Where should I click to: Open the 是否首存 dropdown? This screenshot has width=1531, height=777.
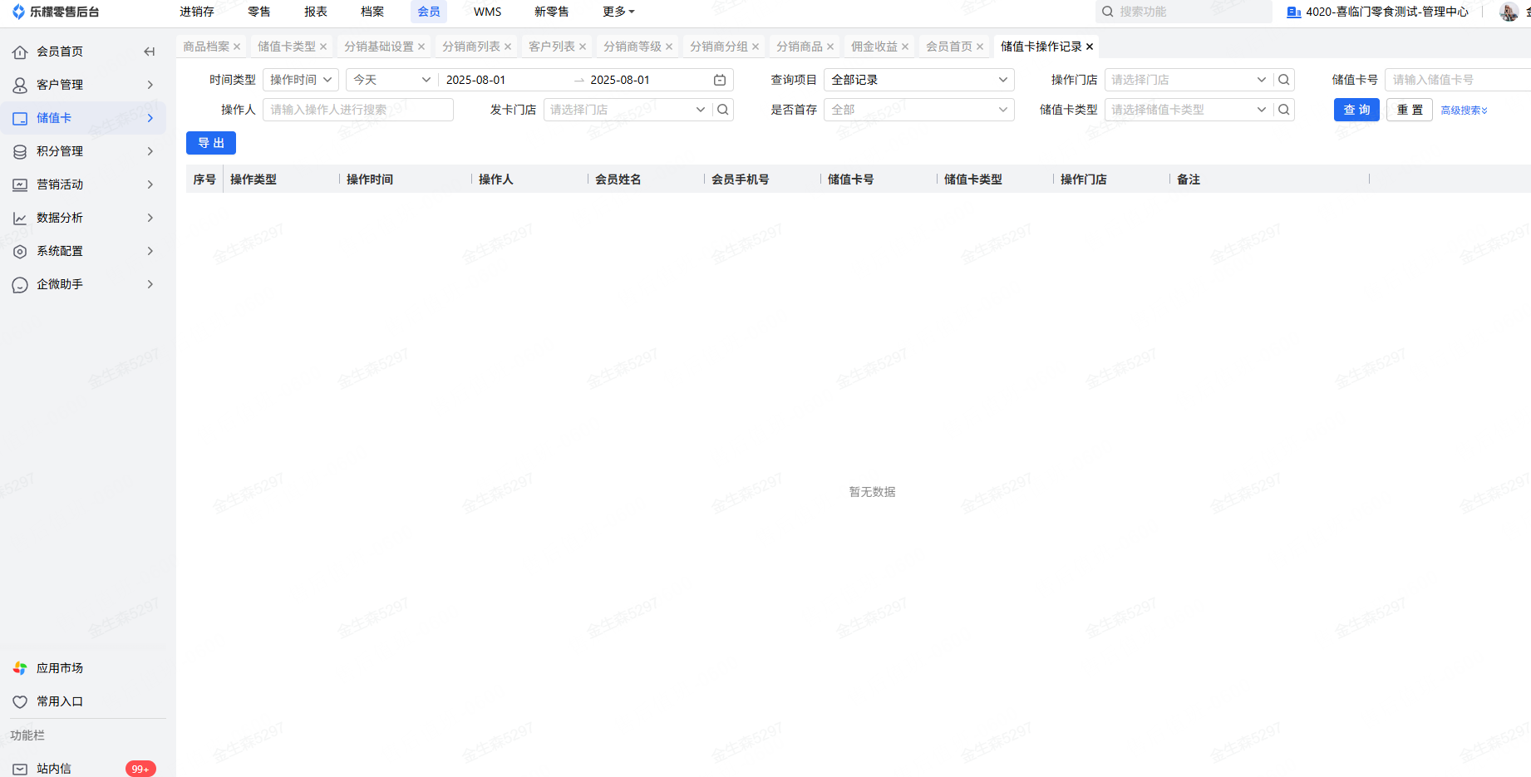pyautogui.click(x=919, y=110)
